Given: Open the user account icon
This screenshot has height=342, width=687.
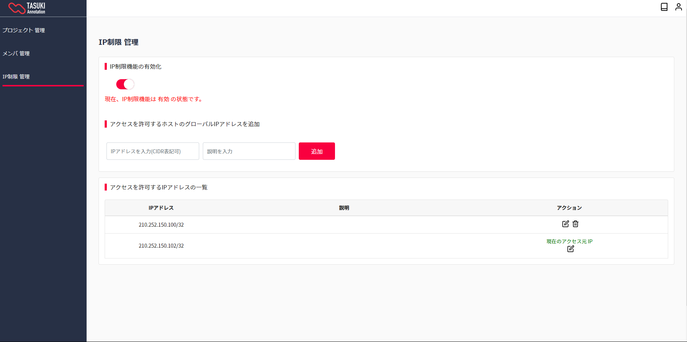Looking at the screenshot, I should pyautogui.click(x=678, y=7).
